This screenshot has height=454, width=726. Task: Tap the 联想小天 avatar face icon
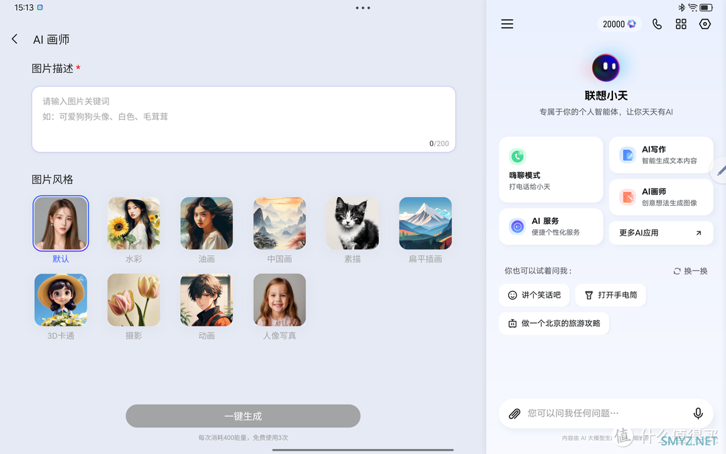[x=606, y=67]
